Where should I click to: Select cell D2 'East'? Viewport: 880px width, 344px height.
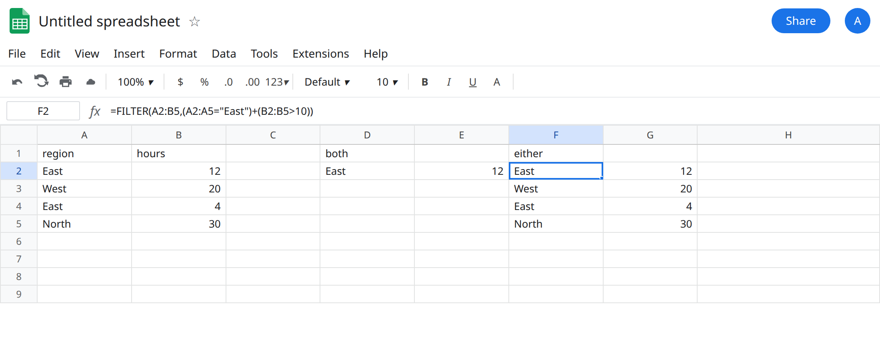(367, 171)
